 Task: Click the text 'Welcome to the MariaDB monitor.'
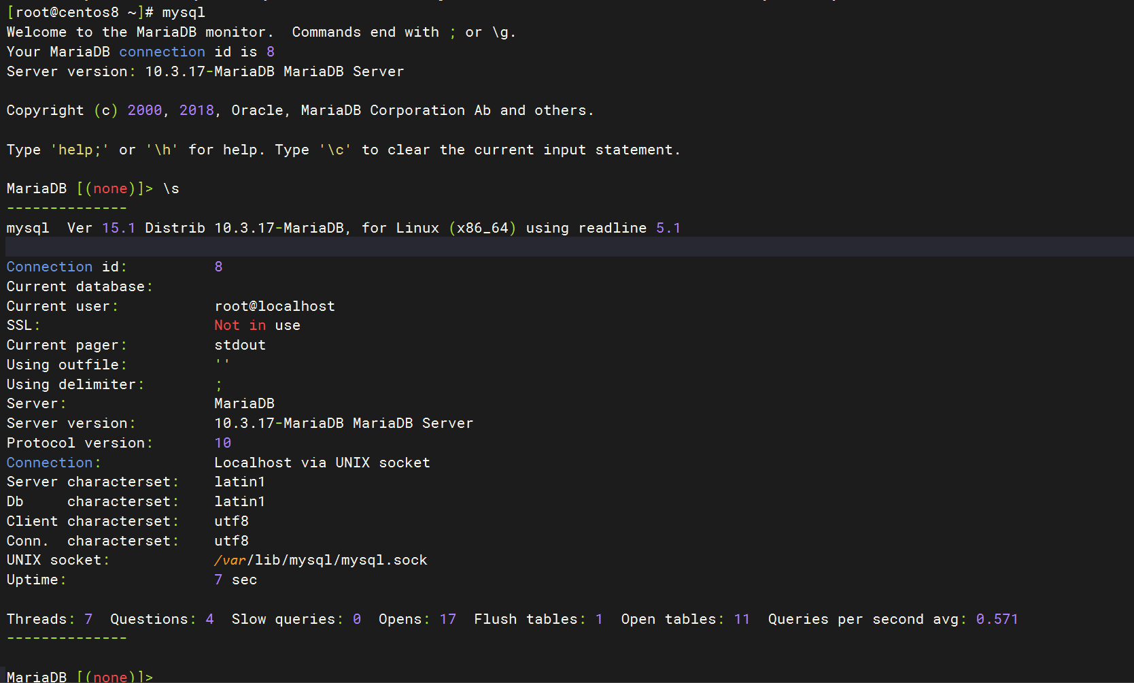pos(140,32)
